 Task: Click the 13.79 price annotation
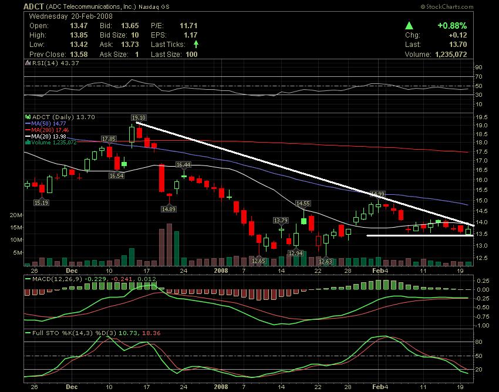[x=281, y=220]
